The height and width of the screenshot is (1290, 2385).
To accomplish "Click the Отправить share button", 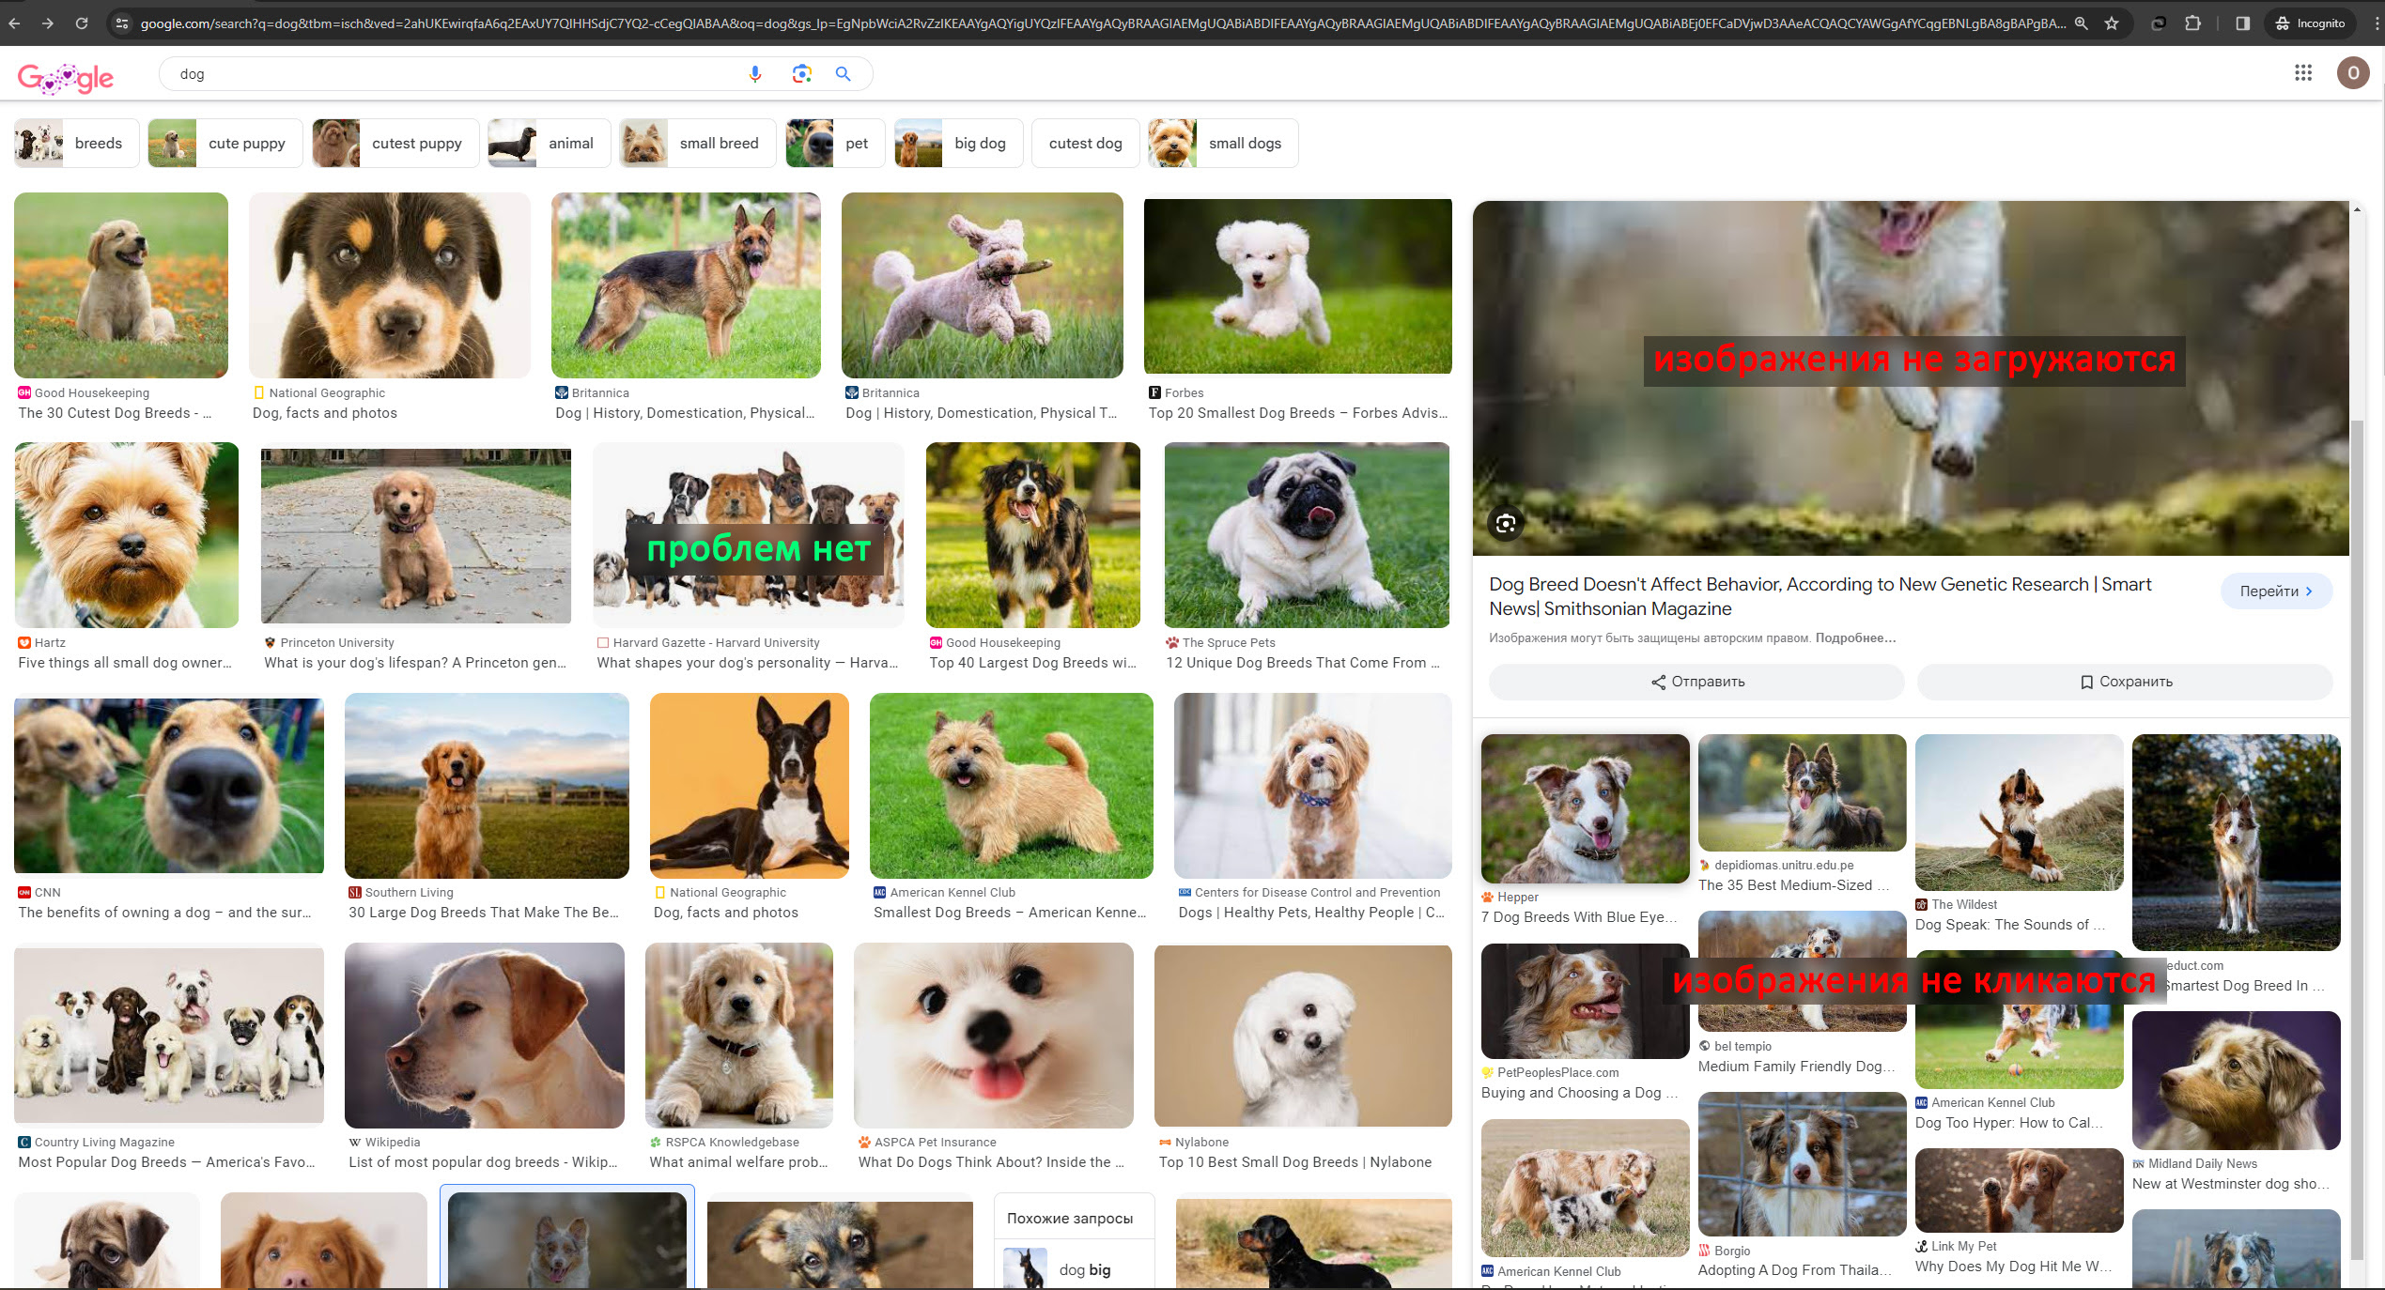I will click(x=1696, y=682).
